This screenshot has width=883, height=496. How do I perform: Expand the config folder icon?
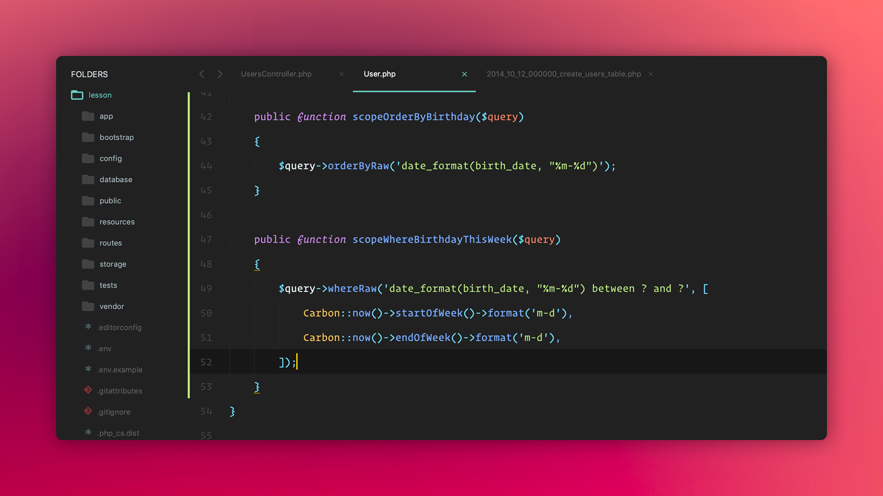pyautogui.click(x=88, y=158)
